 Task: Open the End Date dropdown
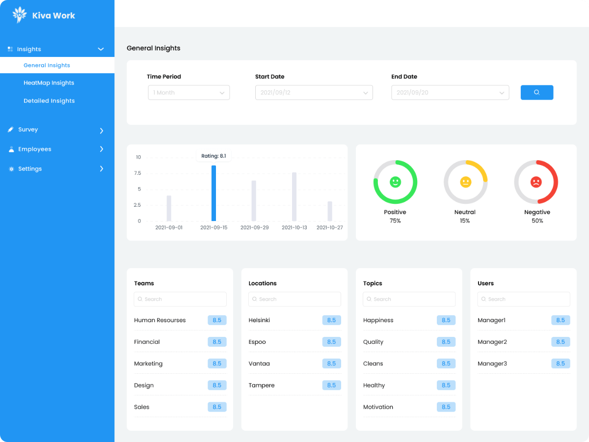tap(450, 93)
